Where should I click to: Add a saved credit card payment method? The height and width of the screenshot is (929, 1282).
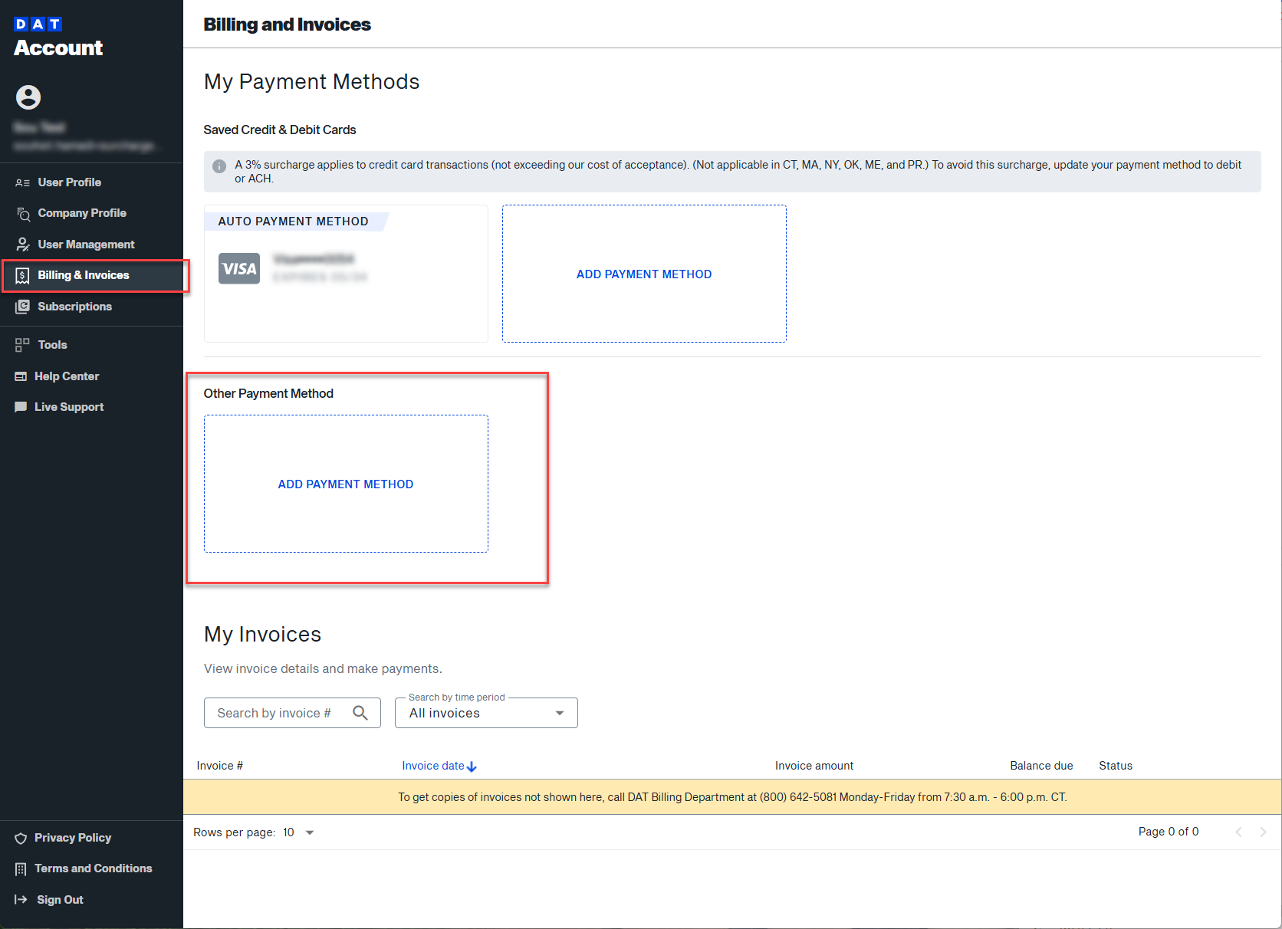click(644, 274)
